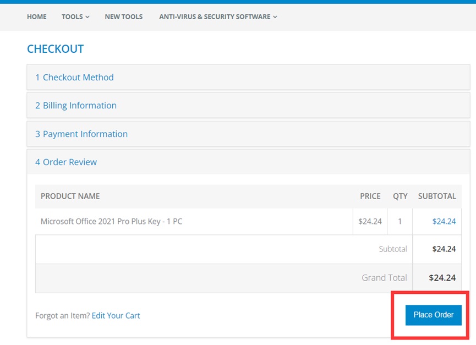Click the QTY column header
The height and width of the screenshot is (345, 476).
(400, 196)
